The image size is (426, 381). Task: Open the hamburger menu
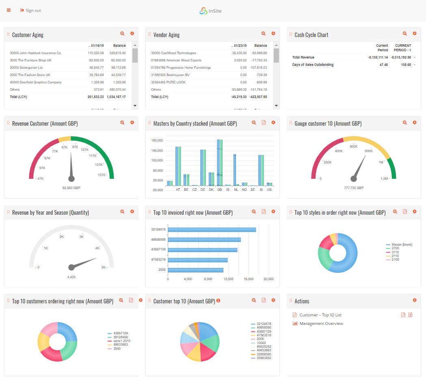[x=9, y=10]
